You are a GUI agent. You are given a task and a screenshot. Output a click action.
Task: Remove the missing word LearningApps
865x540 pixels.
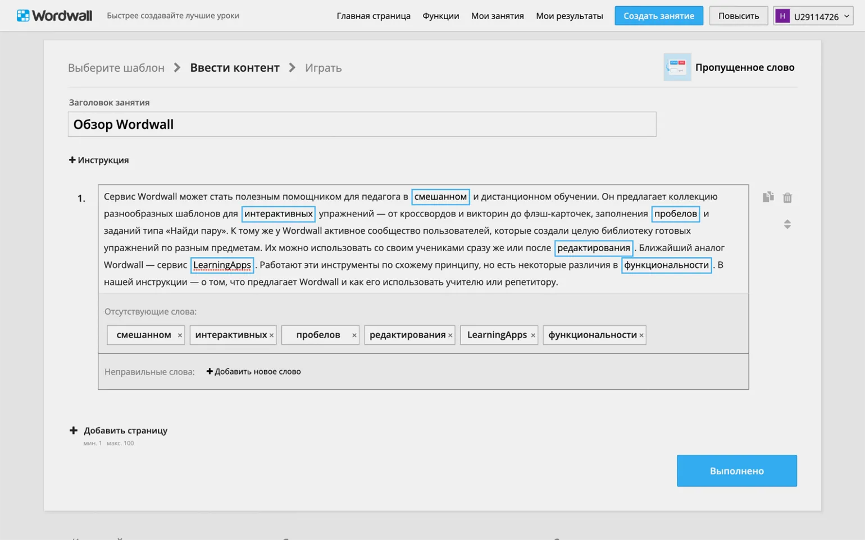point(532,335)
